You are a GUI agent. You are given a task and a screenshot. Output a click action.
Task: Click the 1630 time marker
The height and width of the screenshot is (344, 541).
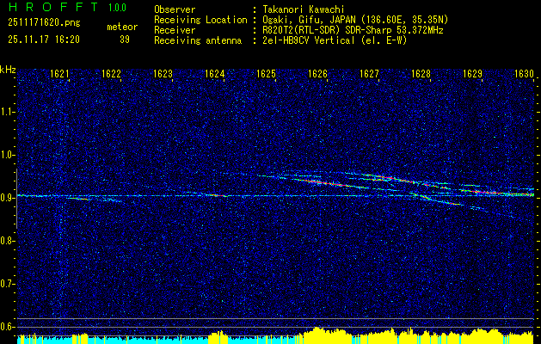click(524, 74)
